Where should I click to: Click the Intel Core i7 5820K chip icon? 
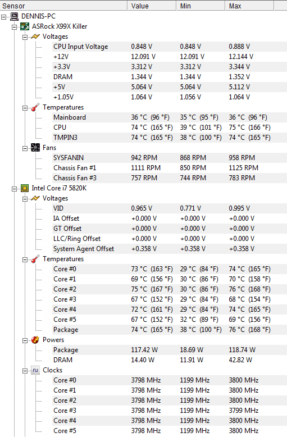(25, 188)
